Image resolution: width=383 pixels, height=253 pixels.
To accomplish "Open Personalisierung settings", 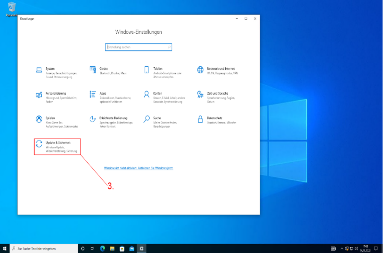I will coord(56,94).
